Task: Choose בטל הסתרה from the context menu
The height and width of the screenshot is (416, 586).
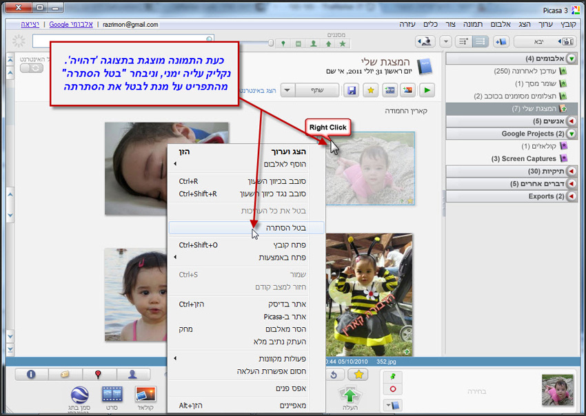Action: click(247, 228)
